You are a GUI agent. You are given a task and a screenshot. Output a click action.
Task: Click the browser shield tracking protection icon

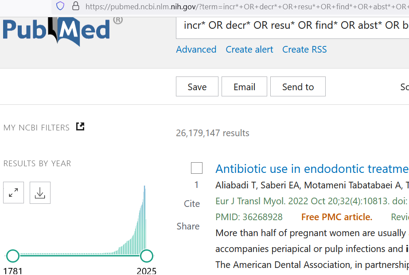[60, 6]
